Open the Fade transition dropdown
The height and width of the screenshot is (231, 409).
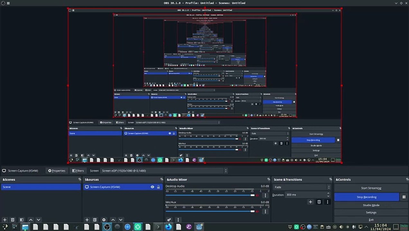[302, 187]
